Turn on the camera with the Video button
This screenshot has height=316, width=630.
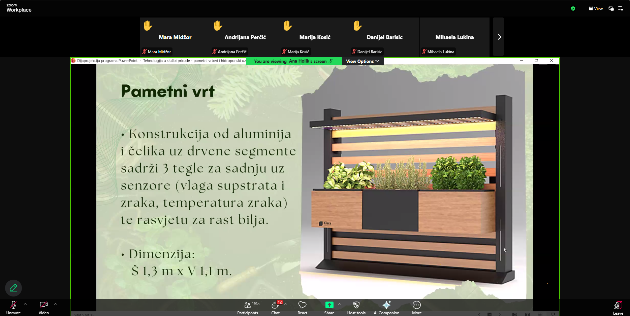[x=43, y=307]
